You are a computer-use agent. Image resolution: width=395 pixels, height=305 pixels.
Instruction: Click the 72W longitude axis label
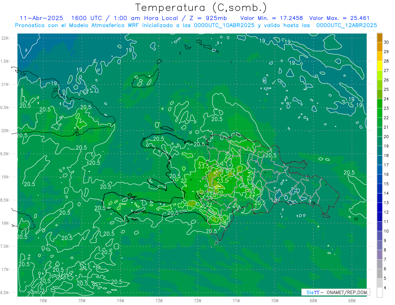(197, 300)
